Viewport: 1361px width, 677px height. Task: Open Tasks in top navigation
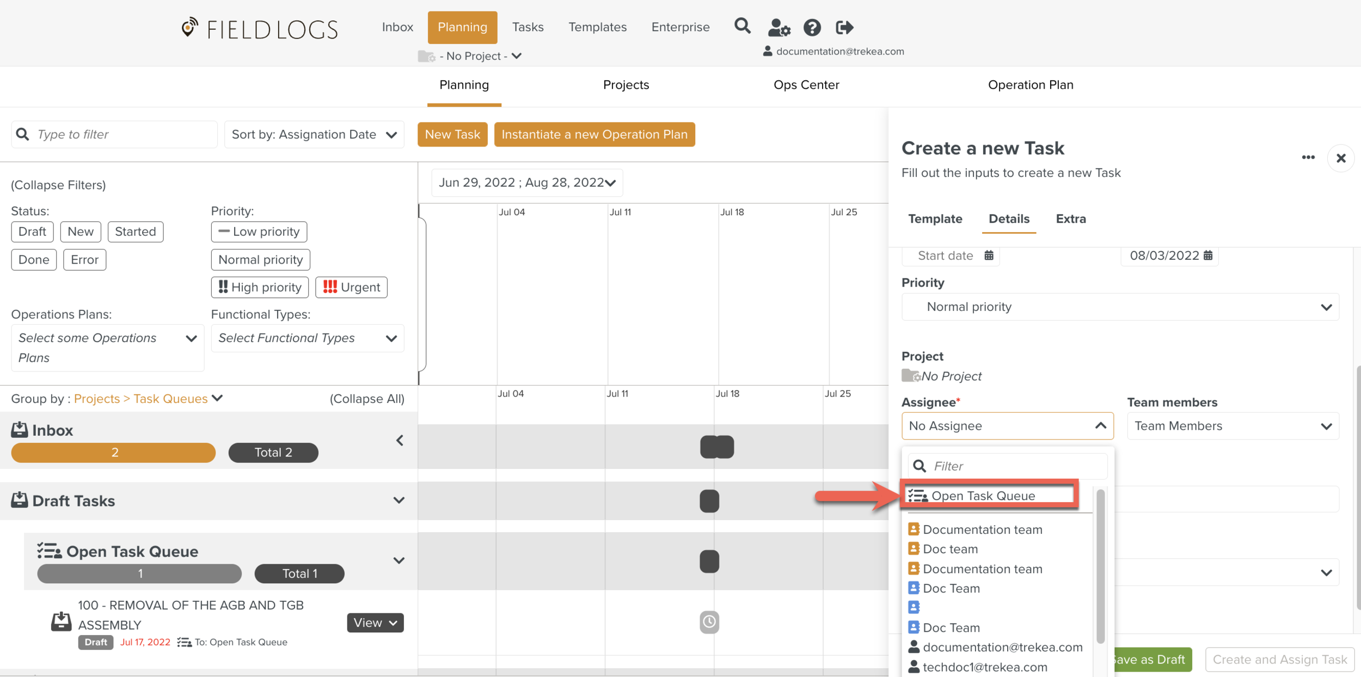[x=528, y=27]
